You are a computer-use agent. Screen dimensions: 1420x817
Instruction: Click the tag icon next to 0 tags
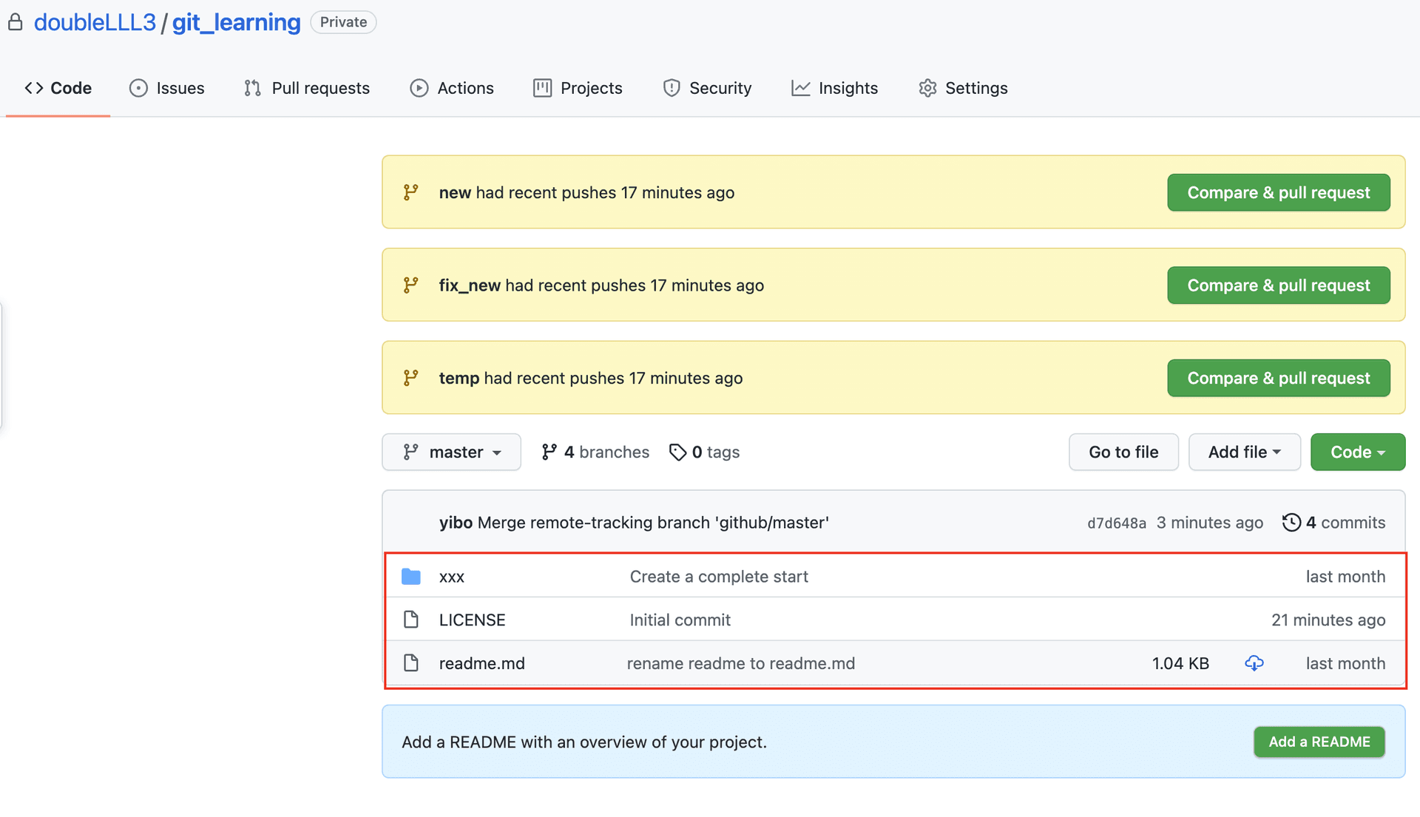coord(677,452)
